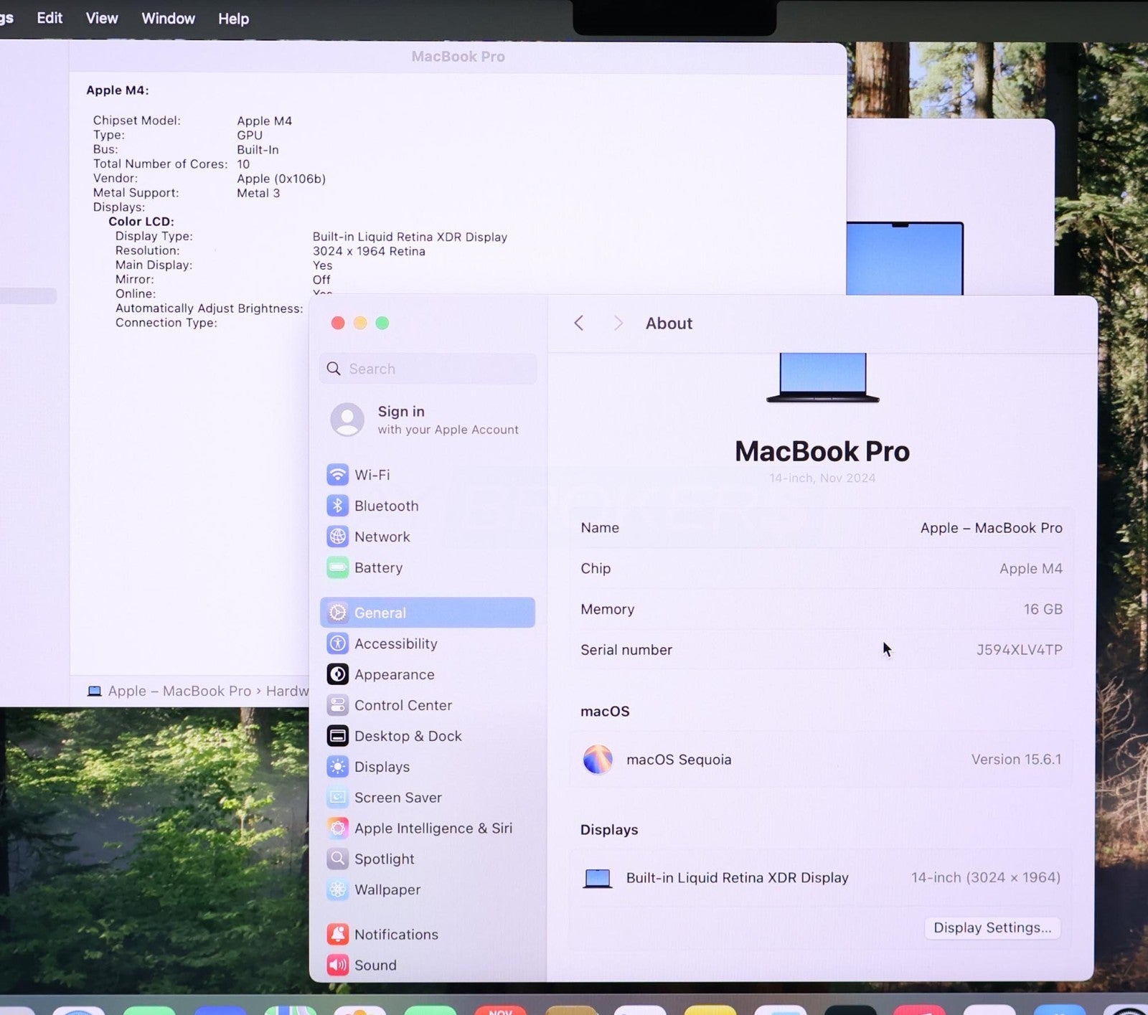Viewport: 1148px width, 1015px height.
Task: Click the Search field in Settings
Action: 429,369
